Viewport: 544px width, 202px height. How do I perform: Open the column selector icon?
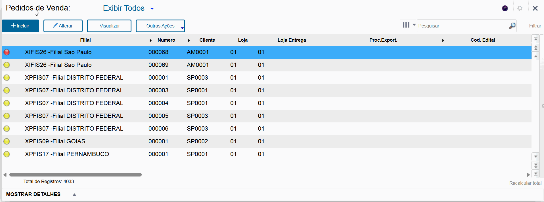click(406, 25)
